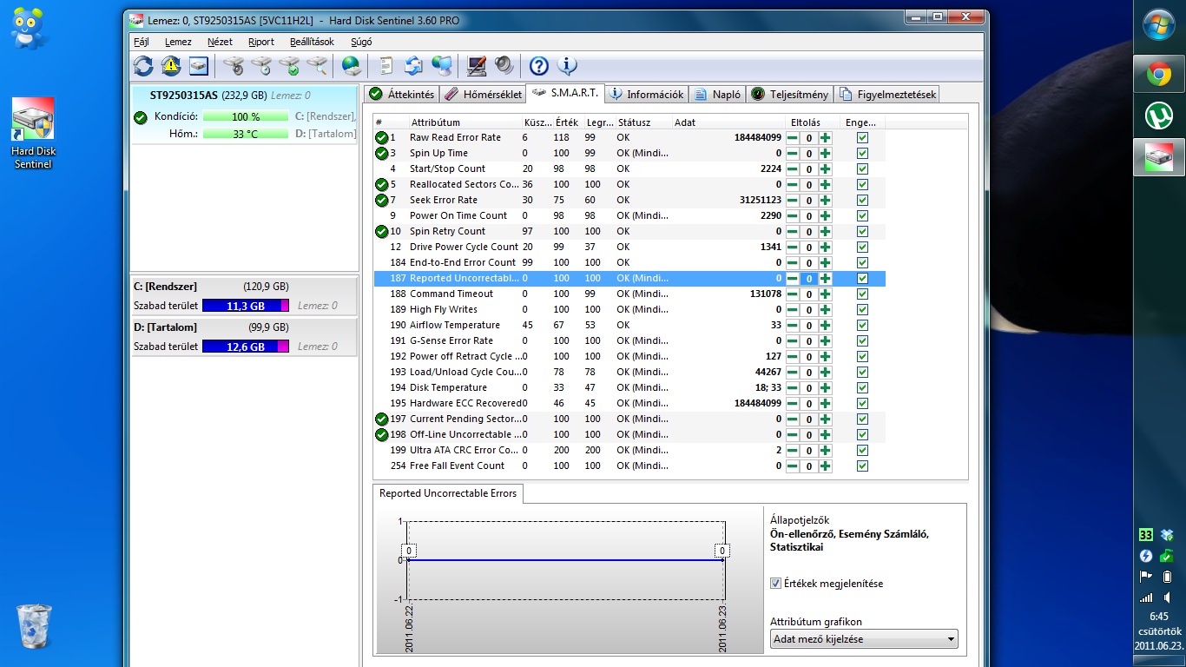The image size is (1186, 667).
Task: Click the 100 % Kondíció health bar
Action: tap(246, 116)
